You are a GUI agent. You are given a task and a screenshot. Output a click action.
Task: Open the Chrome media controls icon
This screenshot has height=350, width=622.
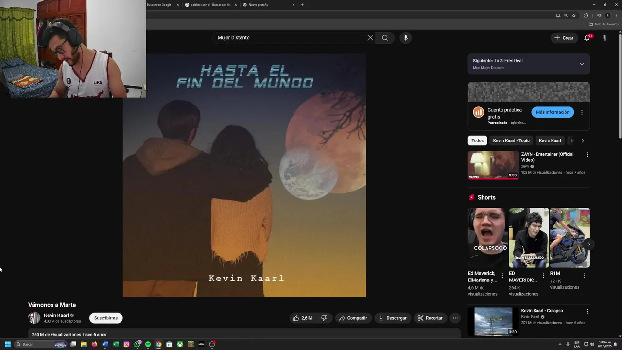[599, 15]
